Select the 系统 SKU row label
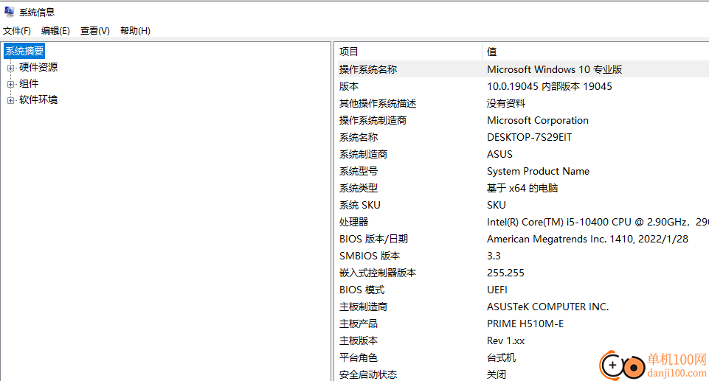 [360, 205]
